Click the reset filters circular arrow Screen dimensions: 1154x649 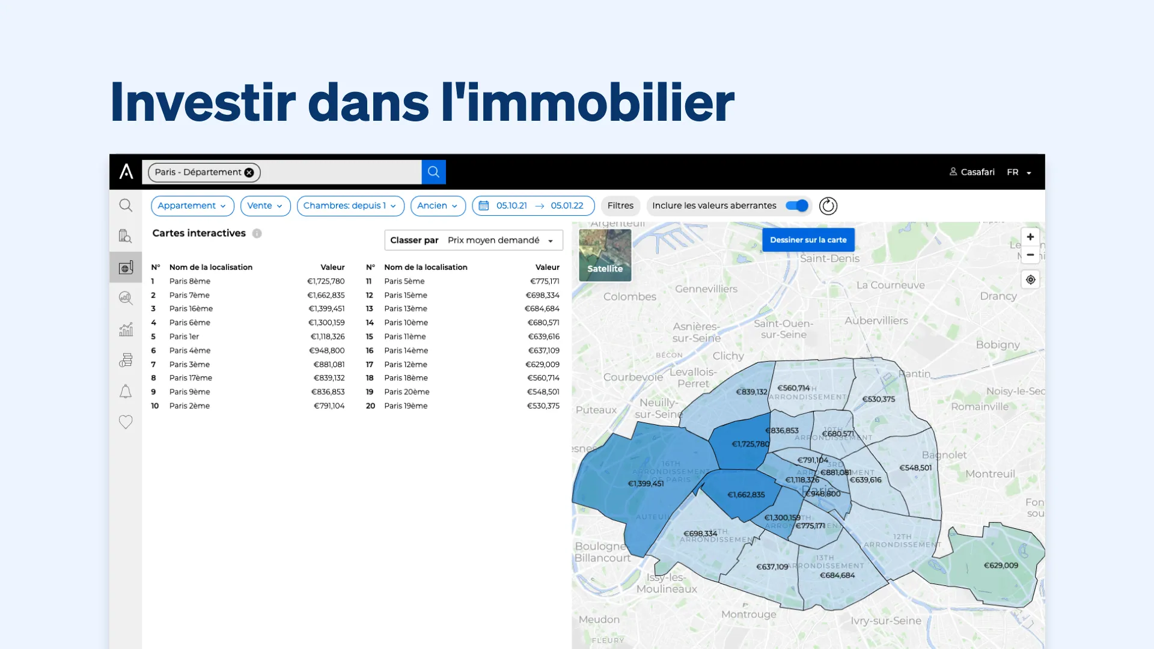pos(828,206)
